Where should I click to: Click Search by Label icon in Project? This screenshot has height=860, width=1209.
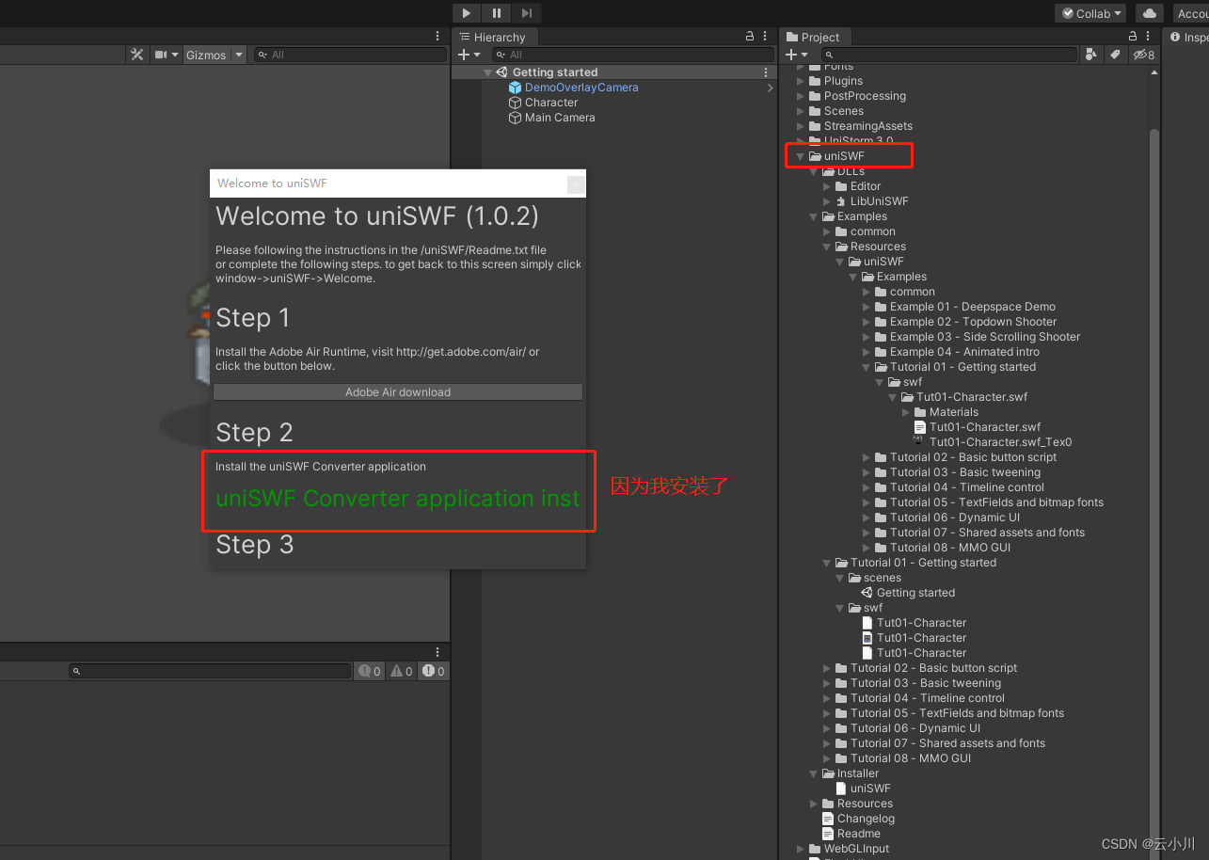click(x=1115, y=55)
